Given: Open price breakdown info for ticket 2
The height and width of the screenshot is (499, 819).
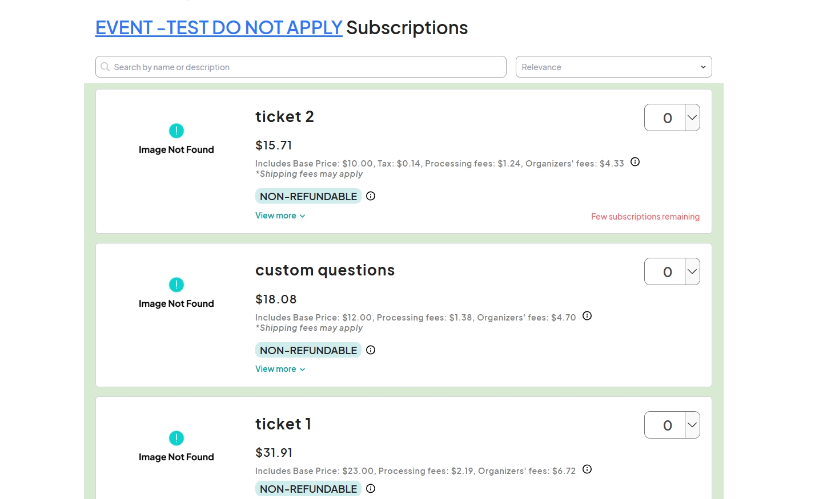Looking at the screenshot, I should click(635, 162).
